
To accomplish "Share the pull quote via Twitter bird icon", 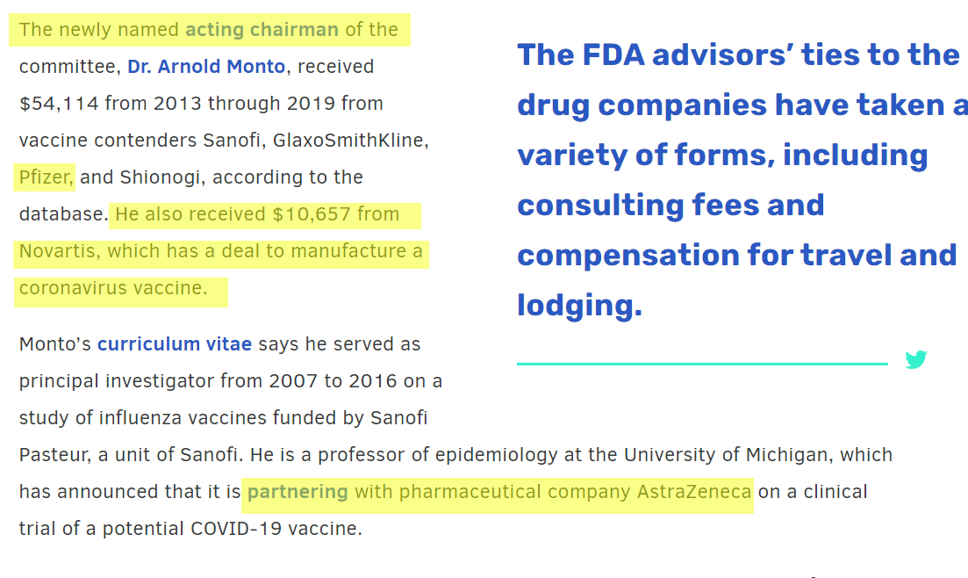I will 915,359.
